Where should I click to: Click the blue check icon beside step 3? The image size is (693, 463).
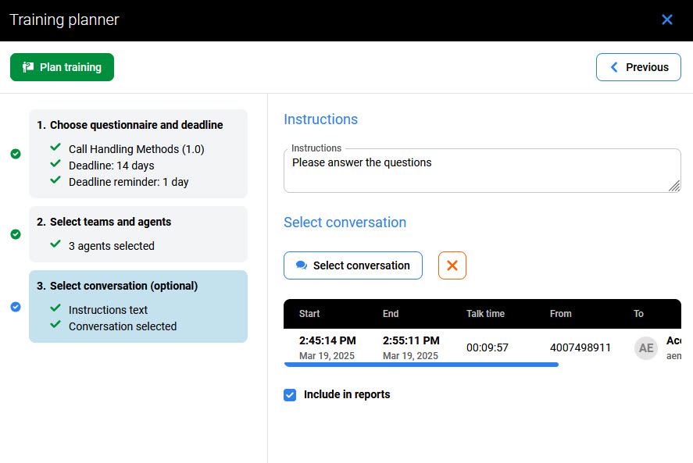16,307
